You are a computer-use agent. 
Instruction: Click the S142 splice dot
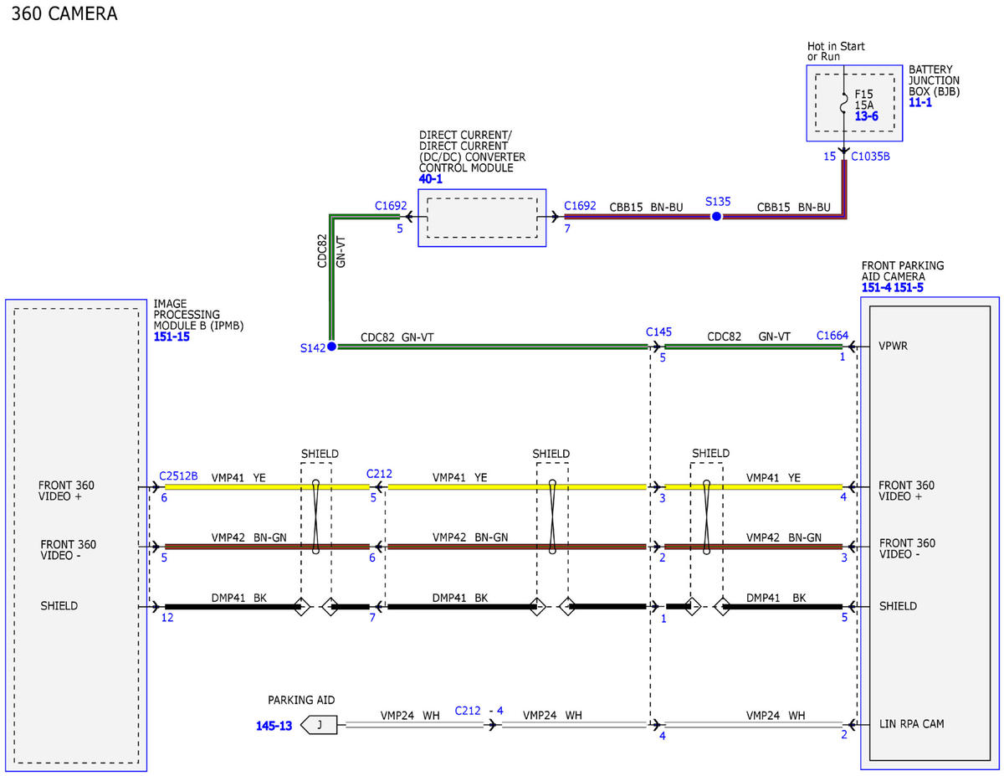(331, 346)
